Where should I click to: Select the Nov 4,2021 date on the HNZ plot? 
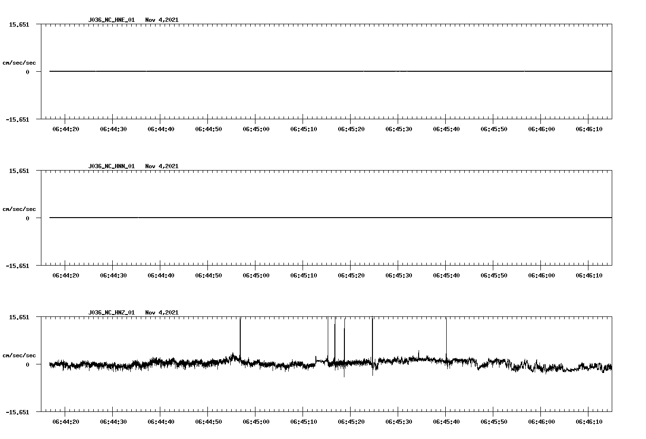click(162, 313)
